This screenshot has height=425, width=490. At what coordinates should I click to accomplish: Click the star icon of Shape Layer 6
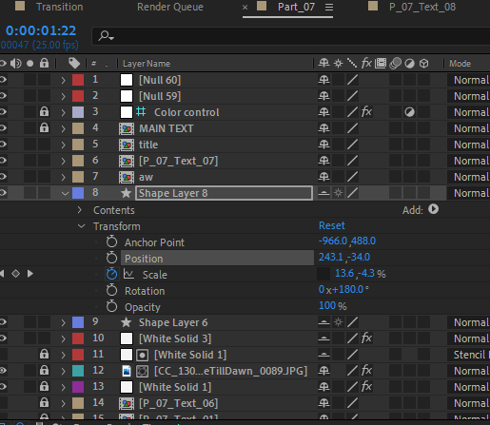click(127, 322)
